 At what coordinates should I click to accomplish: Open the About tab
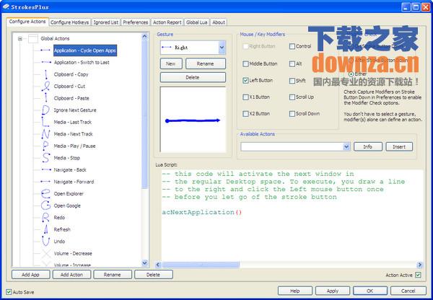(x=219, y=22)
